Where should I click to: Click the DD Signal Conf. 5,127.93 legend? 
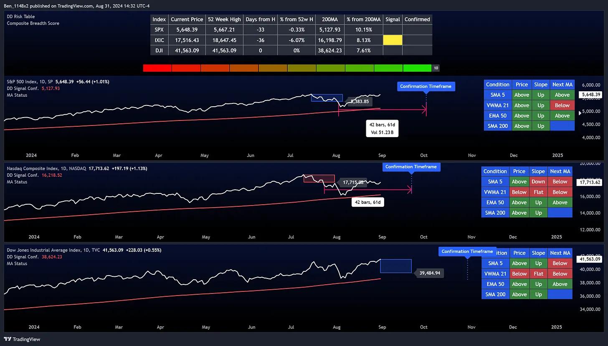click(33, 88)
